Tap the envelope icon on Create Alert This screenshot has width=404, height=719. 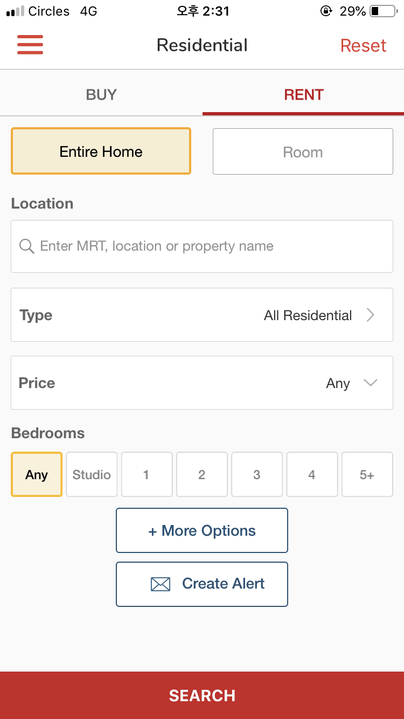point(161,584)
